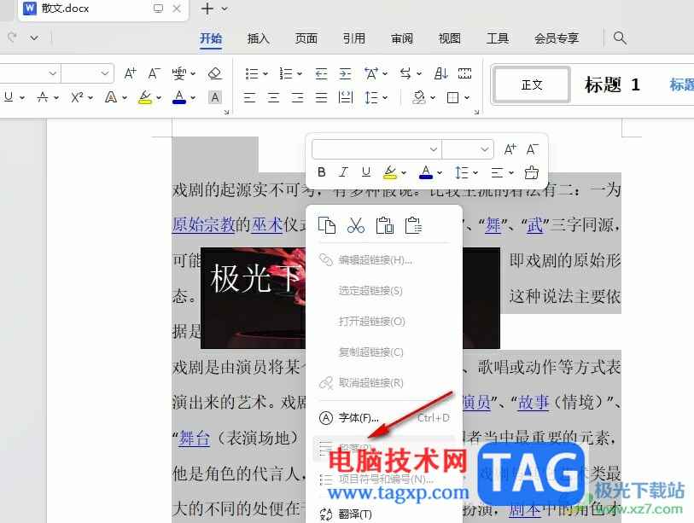This screenshot has height=523, width=694.
Task: Apply strikethrough from the ribbon
Action: [x=43, y=97]
